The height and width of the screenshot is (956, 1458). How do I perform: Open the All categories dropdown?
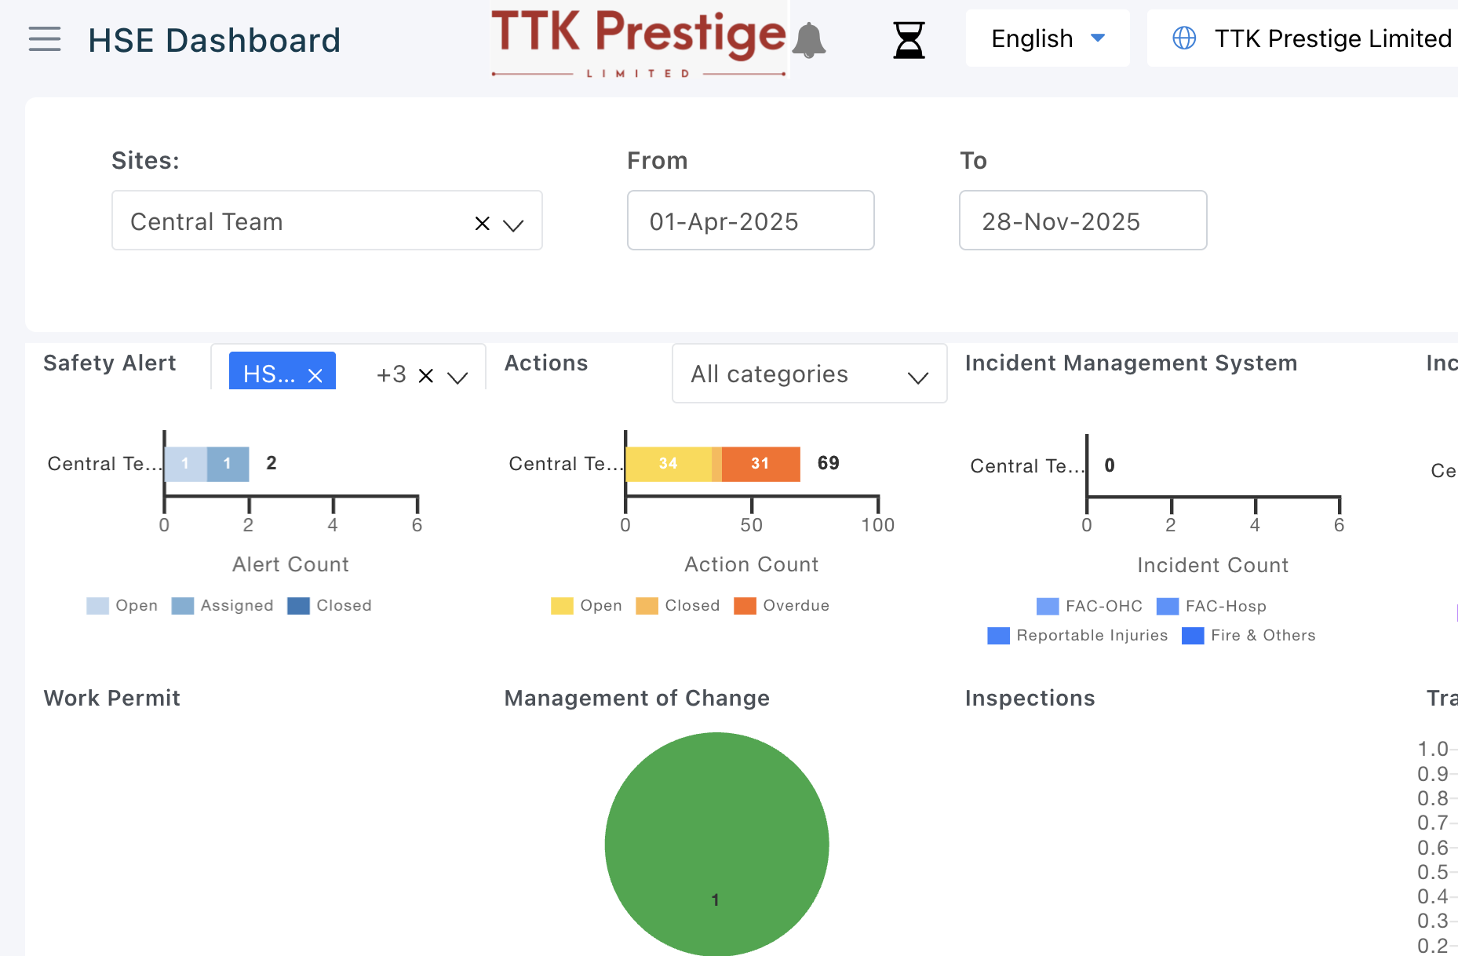pyautogui.click(x=809, y=374)
